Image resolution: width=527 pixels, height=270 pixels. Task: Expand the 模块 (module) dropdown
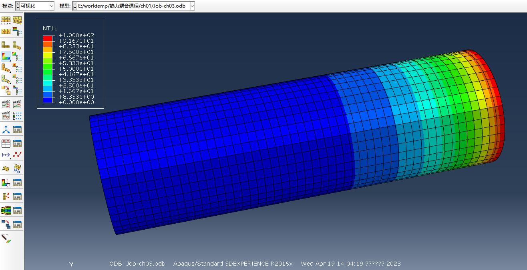pos(52,6)
